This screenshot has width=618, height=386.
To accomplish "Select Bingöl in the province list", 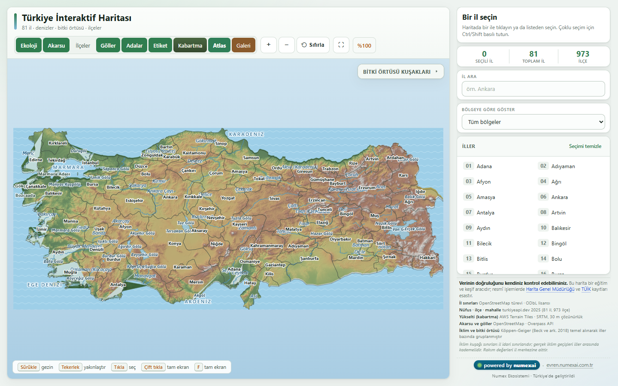I will [x=571, y=243].
